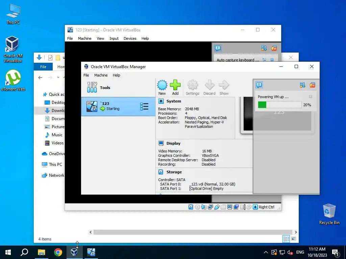Viewport: 346px width, 259px height.
Task: Open recent locations dropdown in File Explorer
Action: [58, 78]
